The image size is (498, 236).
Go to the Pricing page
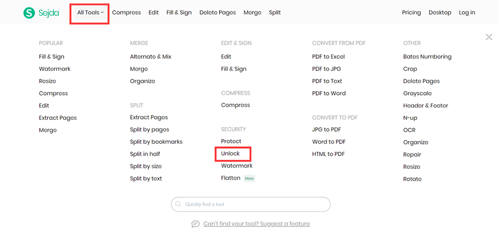pyautogui.click(x=411, y=12)
